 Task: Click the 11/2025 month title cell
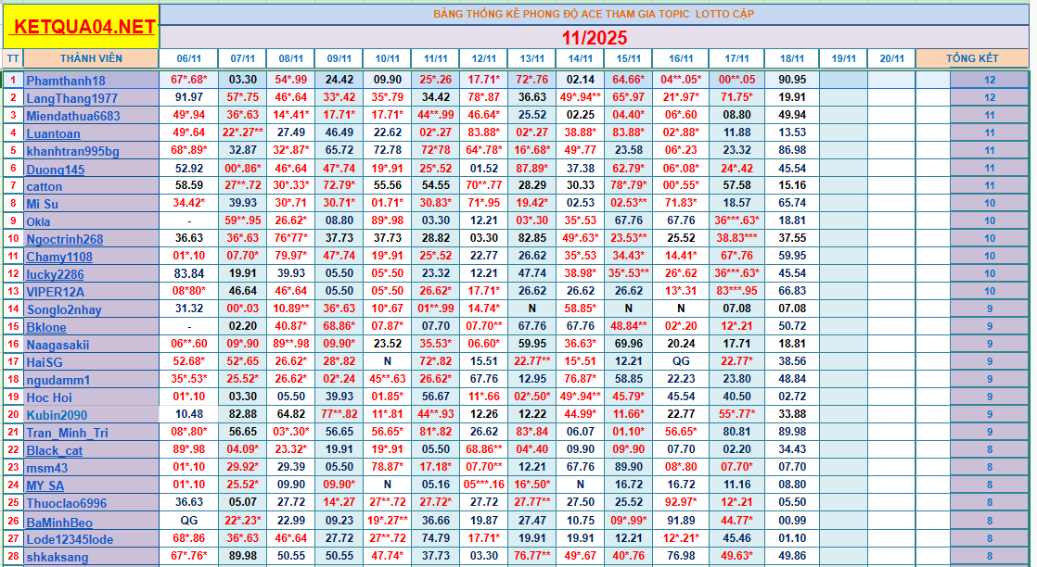pos(594,38)
